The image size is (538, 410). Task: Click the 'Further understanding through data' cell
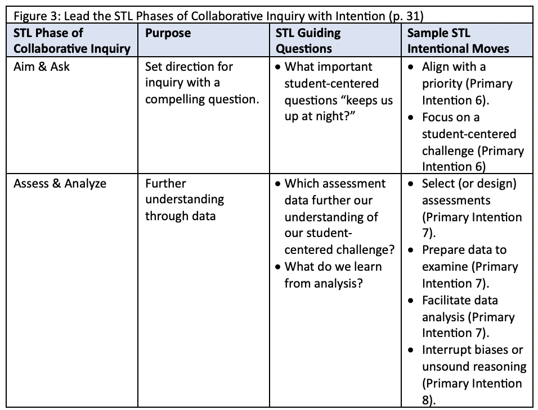point(184,200)
